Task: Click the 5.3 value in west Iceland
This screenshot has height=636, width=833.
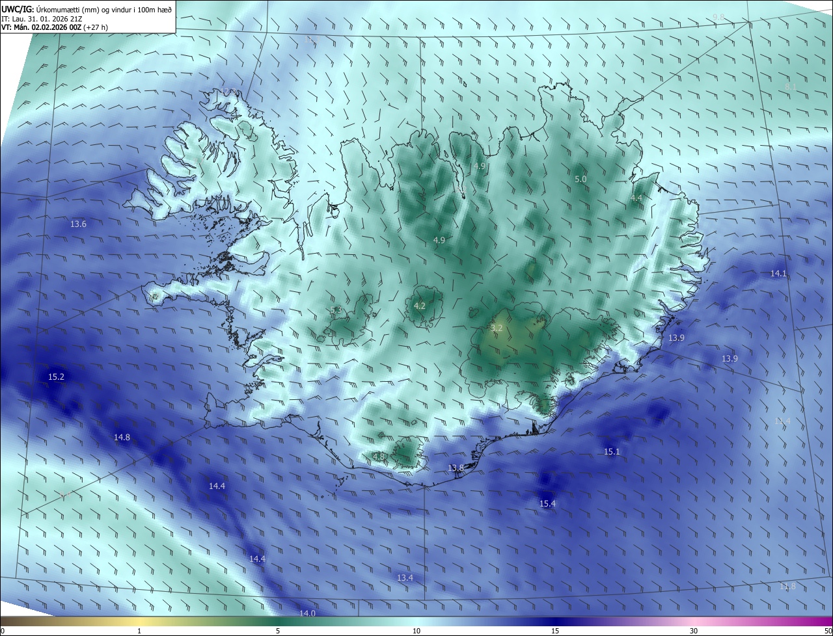Action: click(x=336, y=310)
